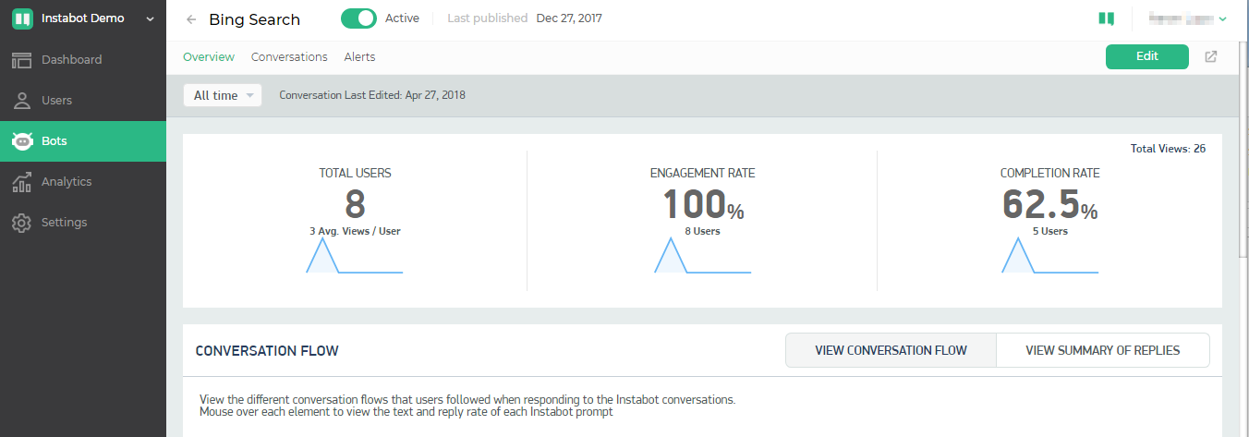
Task: Click the Bots robot icon
Action: coord(22,141)
